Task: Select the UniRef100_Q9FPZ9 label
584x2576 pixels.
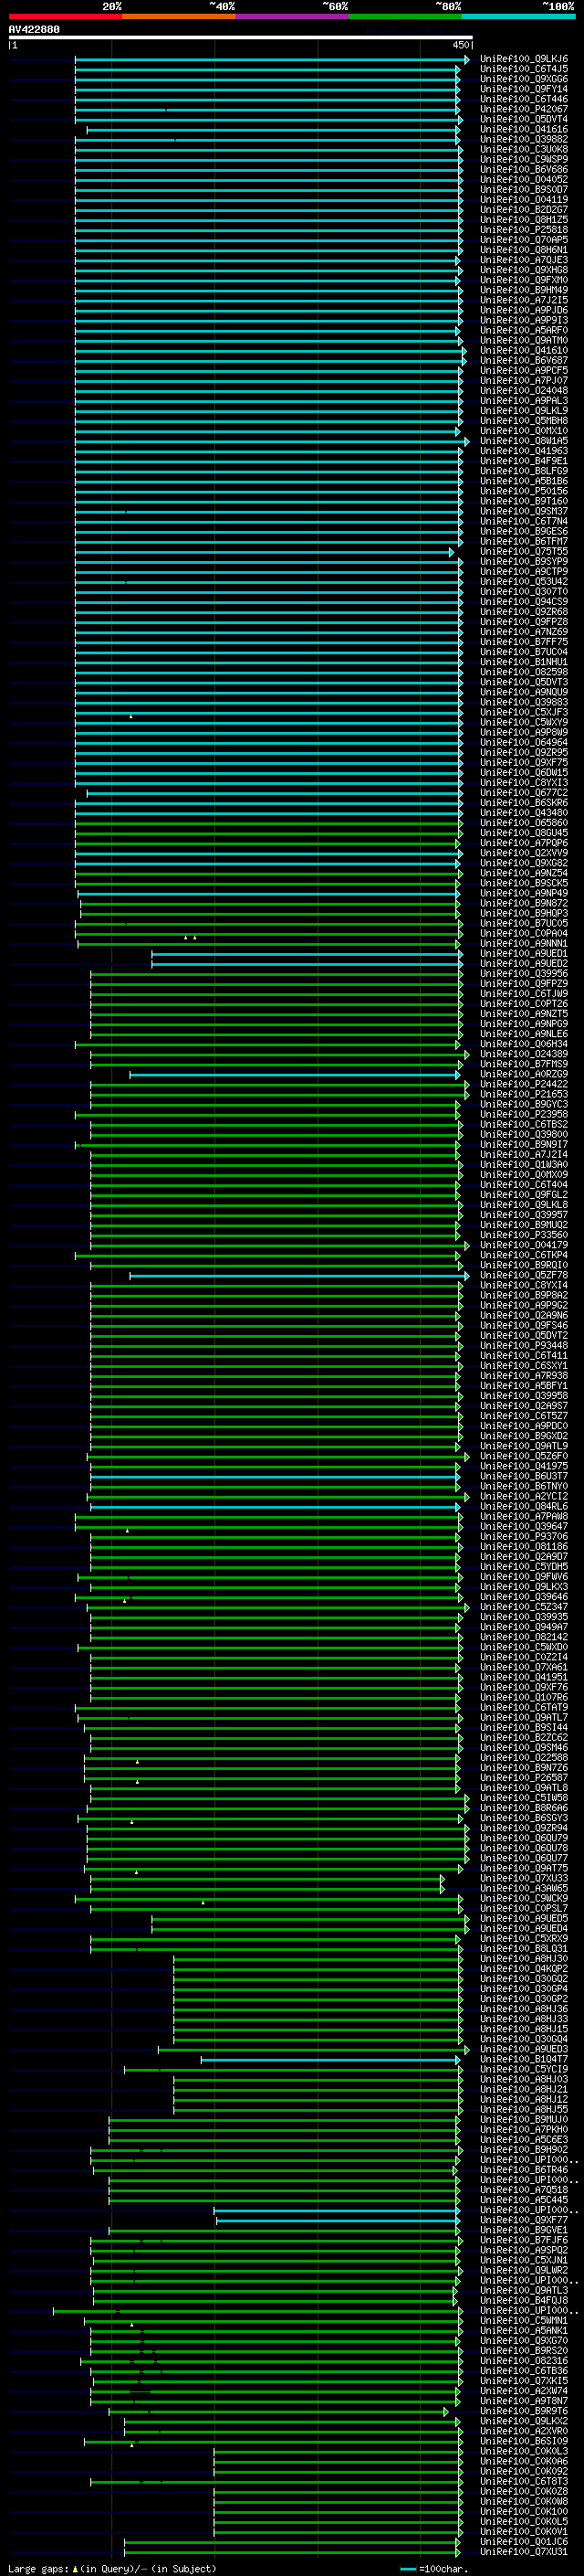Action: (524, 984)
